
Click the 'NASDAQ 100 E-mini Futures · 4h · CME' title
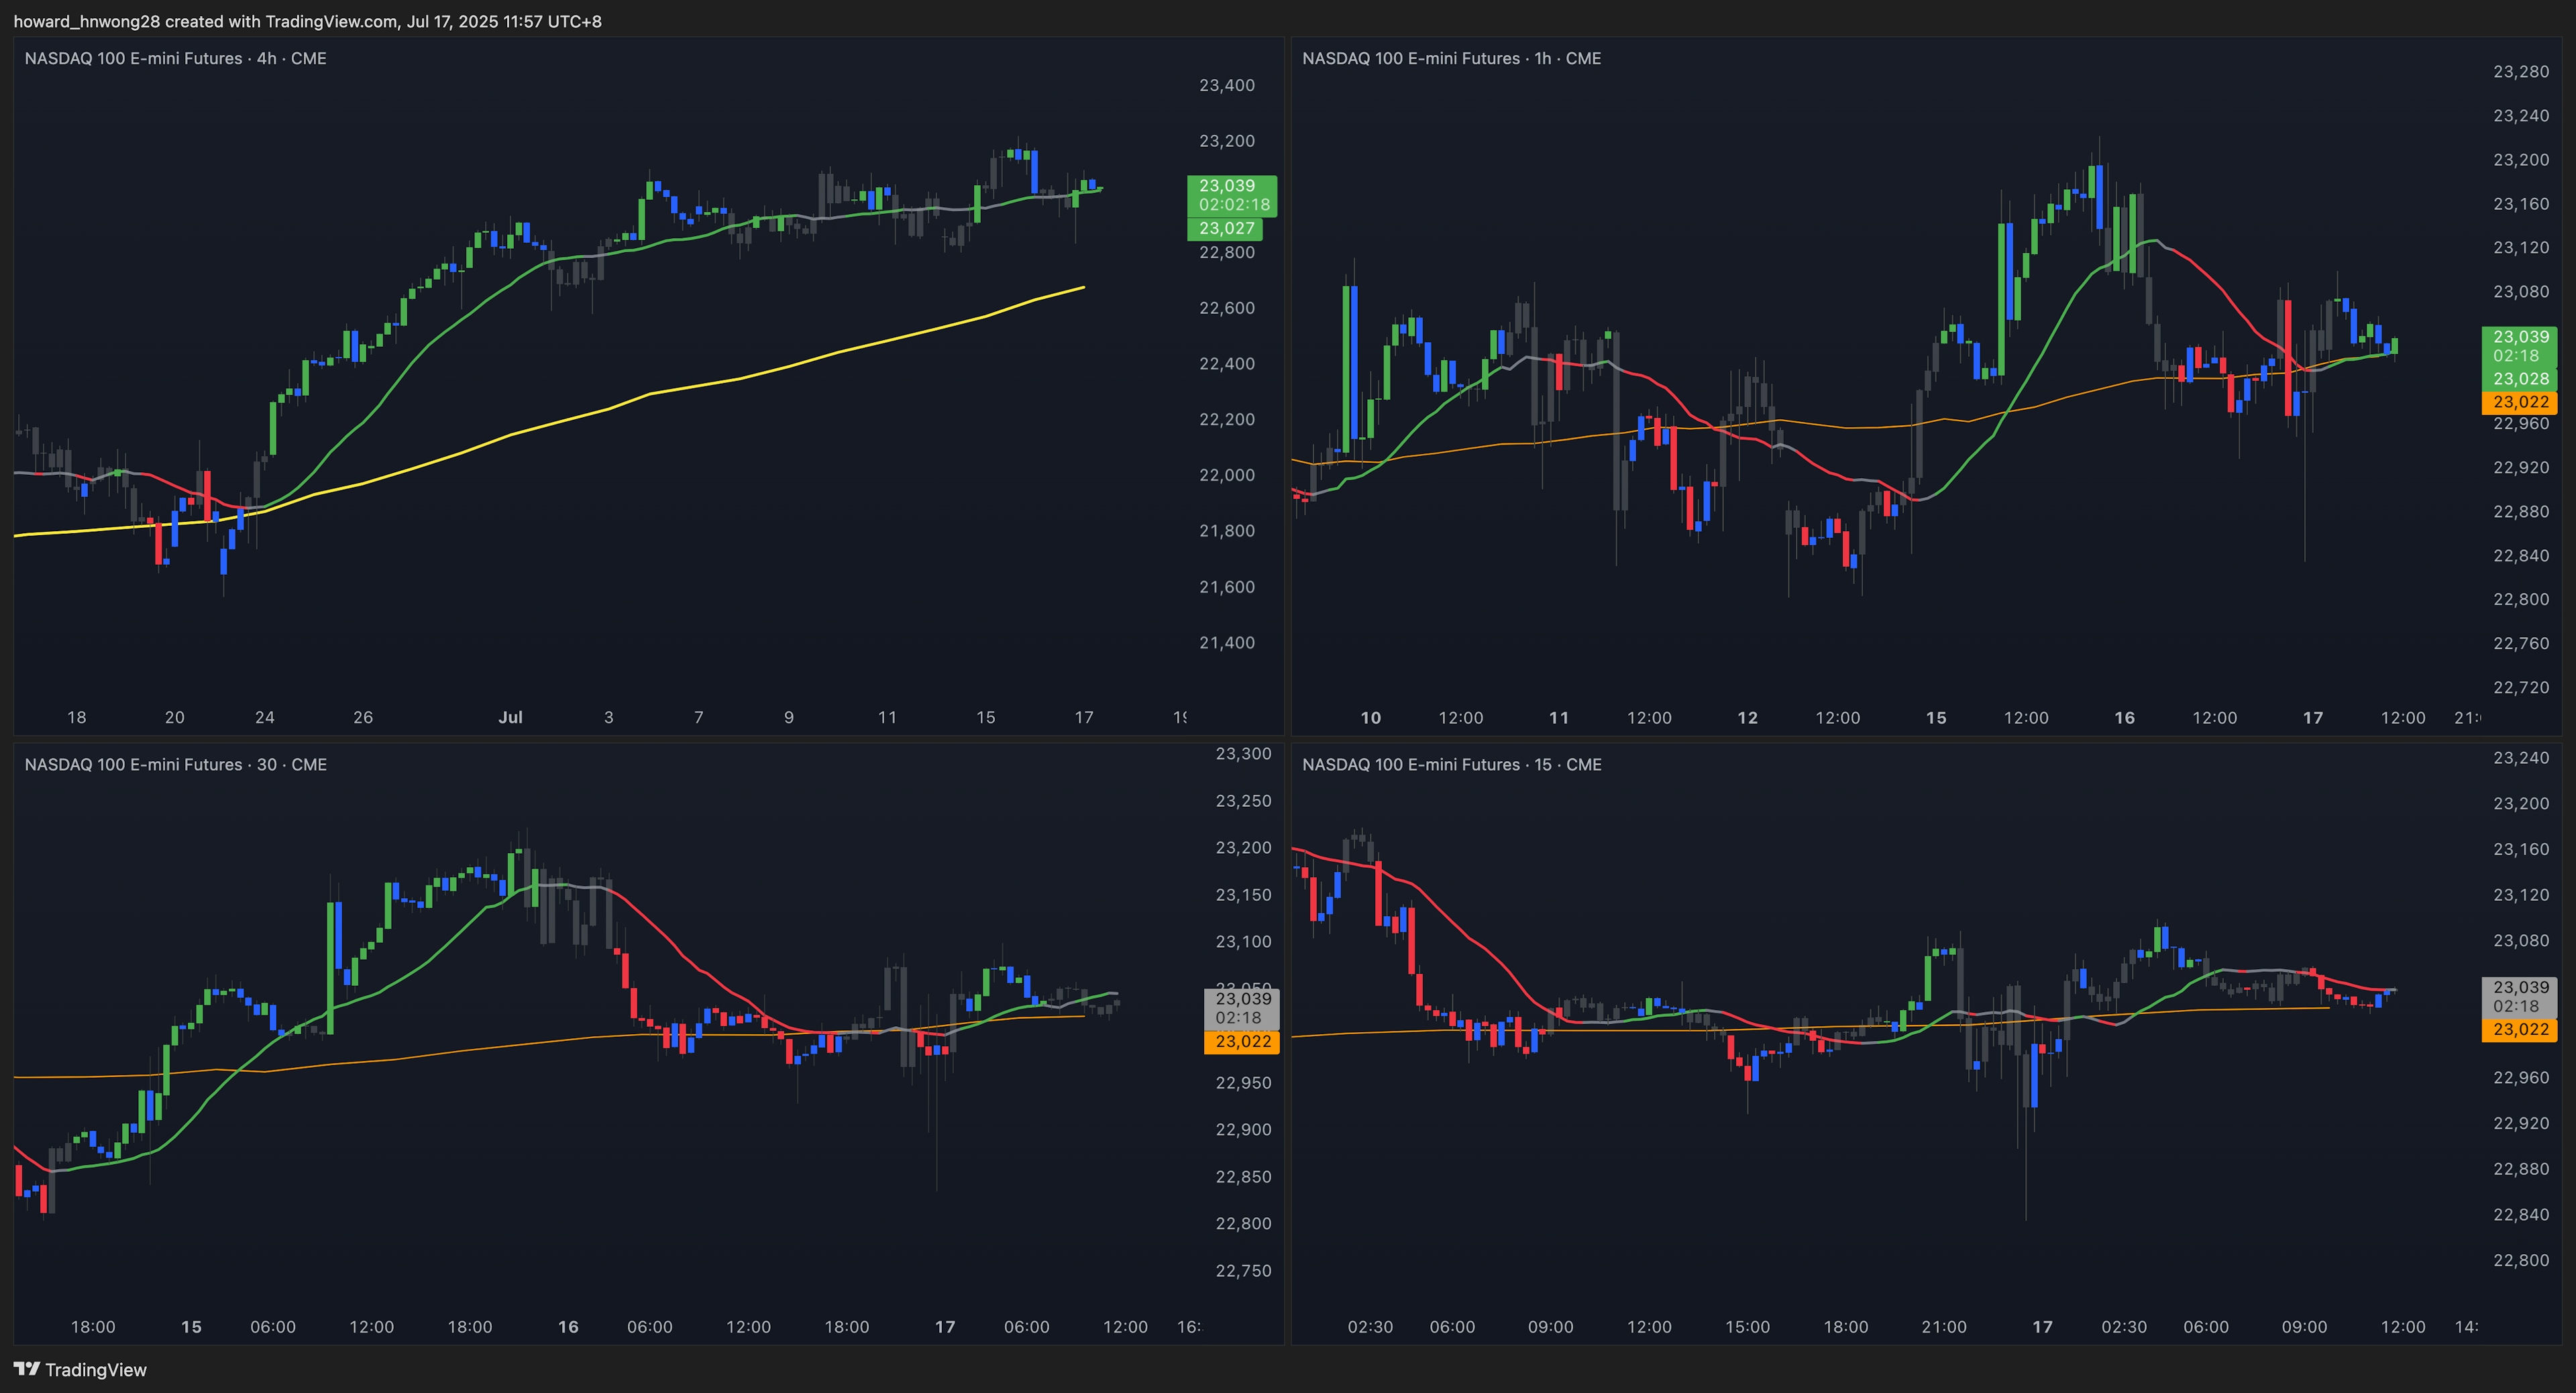tap(175, 58)
